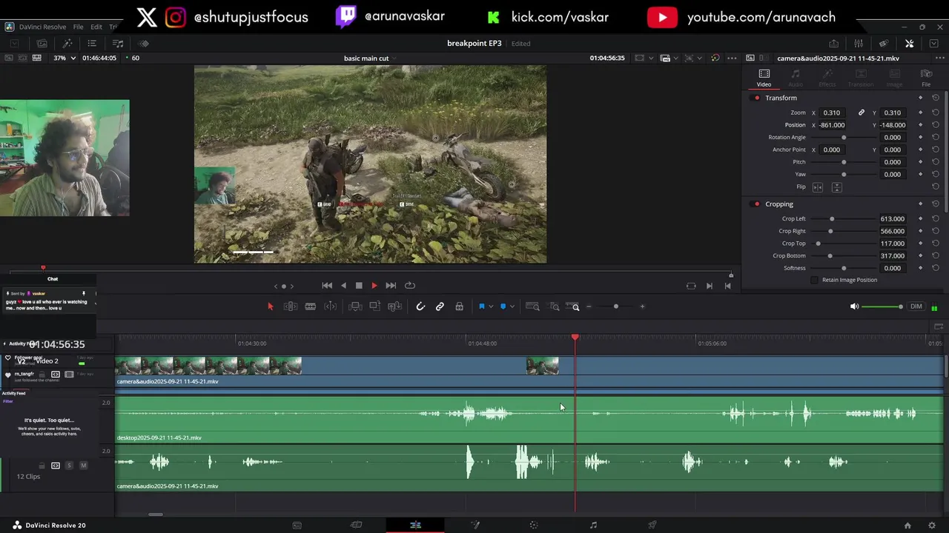This screenshot has height=533, width=949.
Task: Open Fairlight page music note icon
Action: tap(593, 525)
